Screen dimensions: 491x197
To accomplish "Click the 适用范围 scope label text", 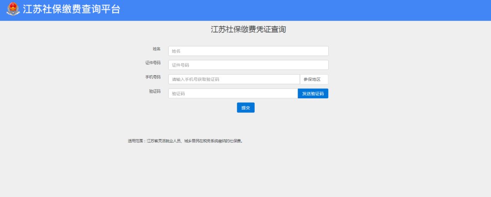I will (x=136, y=141).
